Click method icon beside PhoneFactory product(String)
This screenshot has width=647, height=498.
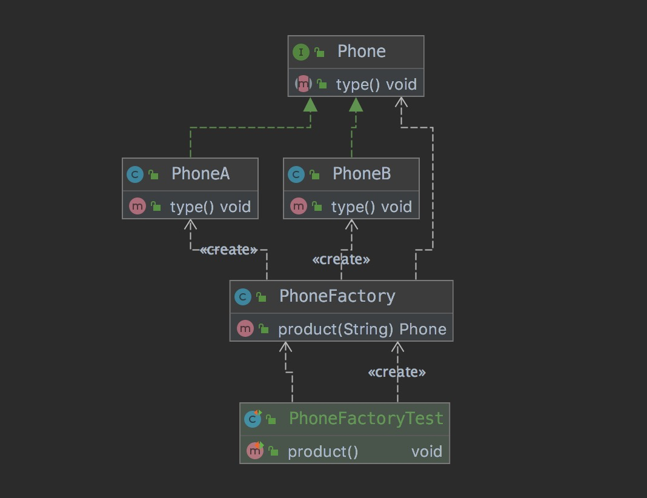pos(245,329)
